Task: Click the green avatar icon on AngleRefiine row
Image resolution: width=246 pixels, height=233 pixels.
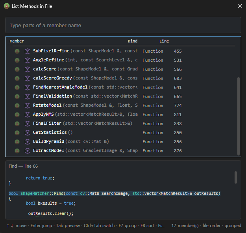Action: tap(17, 60)
